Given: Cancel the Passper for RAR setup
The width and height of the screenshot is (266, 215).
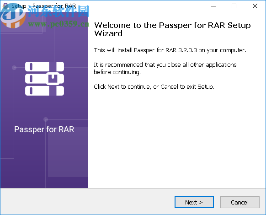Looking at the screenshot, I should pyautogui.click(x=239, y=202).
